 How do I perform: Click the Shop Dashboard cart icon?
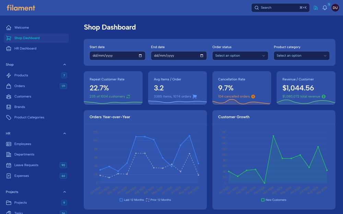pyautogui.click(x=9, y=38)
